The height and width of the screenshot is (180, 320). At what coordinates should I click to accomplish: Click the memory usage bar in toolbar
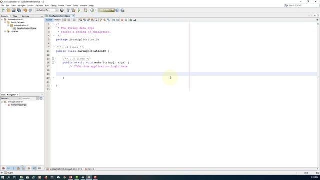pos(106,10)
